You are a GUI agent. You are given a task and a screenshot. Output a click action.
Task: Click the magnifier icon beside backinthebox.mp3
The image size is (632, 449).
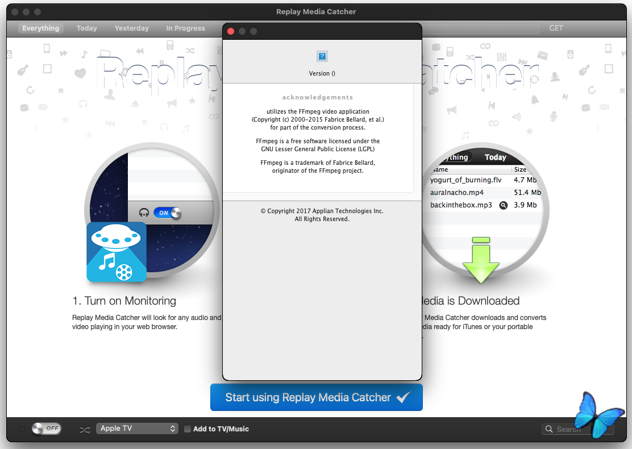point(503,205)
